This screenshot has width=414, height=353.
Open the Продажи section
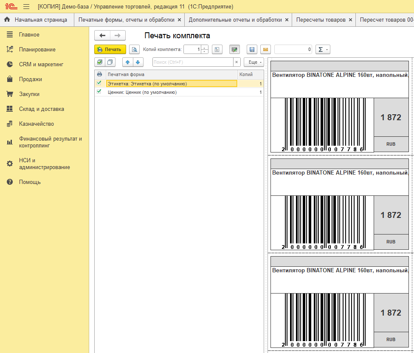coord(44,79)
